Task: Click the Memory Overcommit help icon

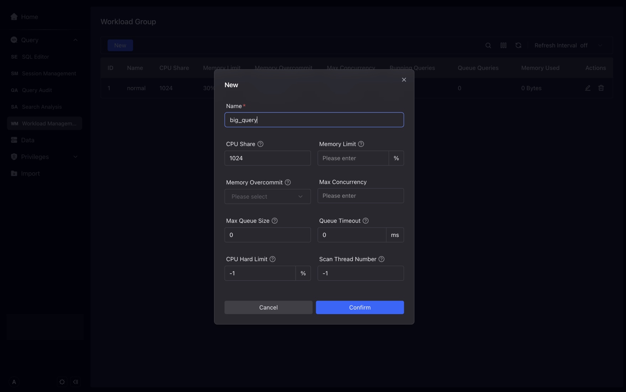Action: click(288, 182)
